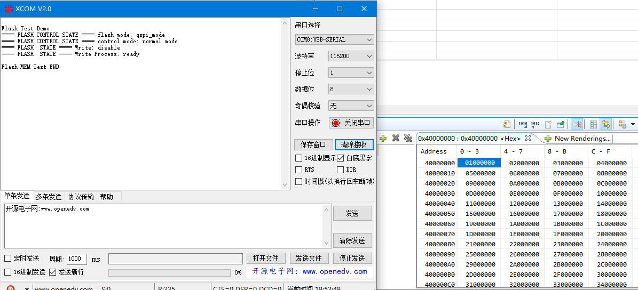Screen dimensions: 638x290
Task: Click the table rendering pane list icon
Action: tap(593, 124)
